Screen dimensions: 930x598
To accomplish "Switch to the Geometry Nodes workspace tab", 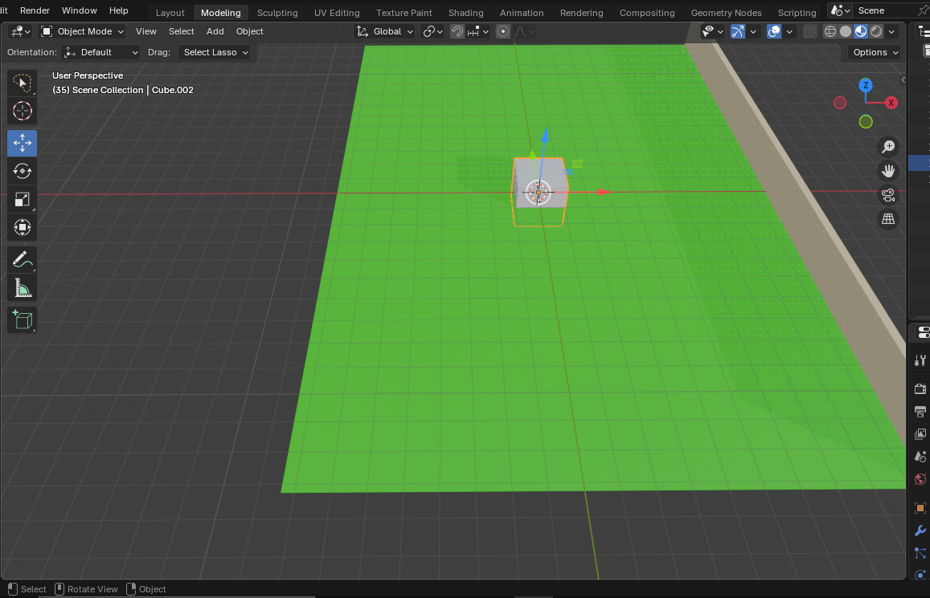I will 726,12.
